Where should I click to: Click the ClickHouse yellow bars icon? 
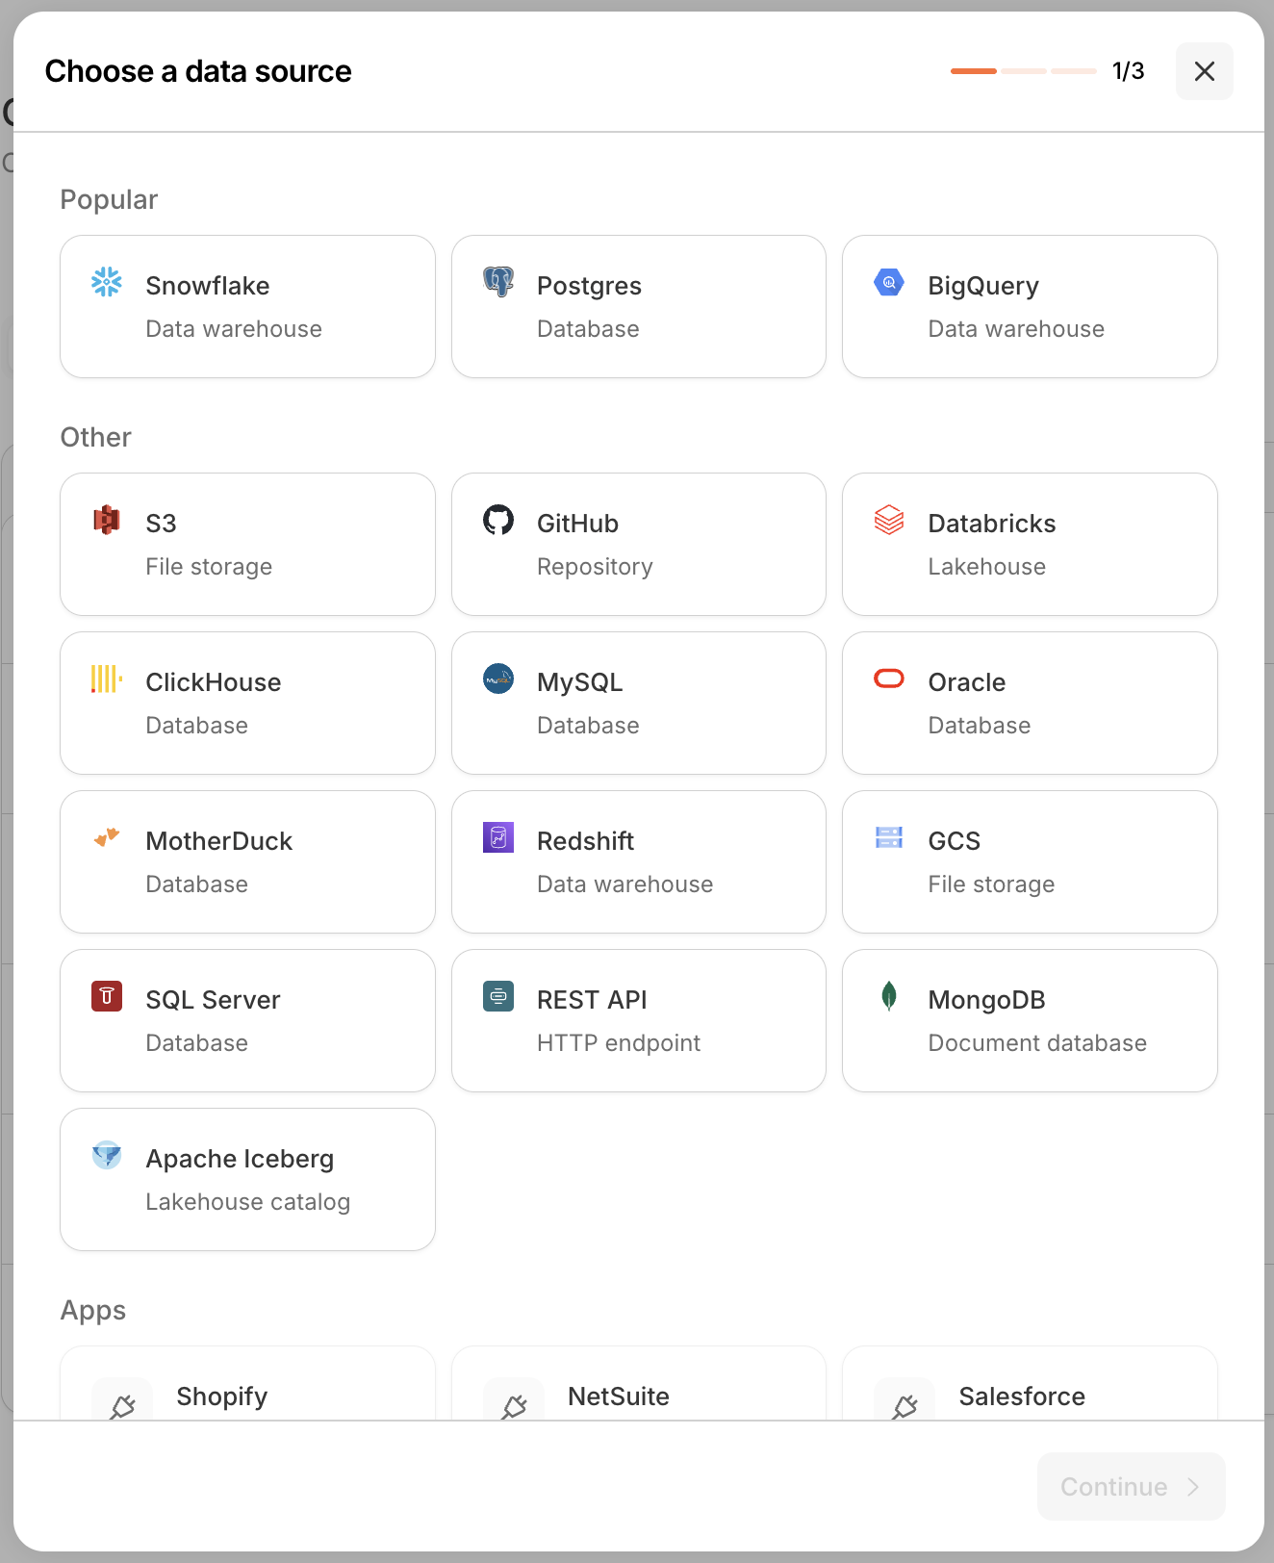pyautogui.click(x=107, y=679)
